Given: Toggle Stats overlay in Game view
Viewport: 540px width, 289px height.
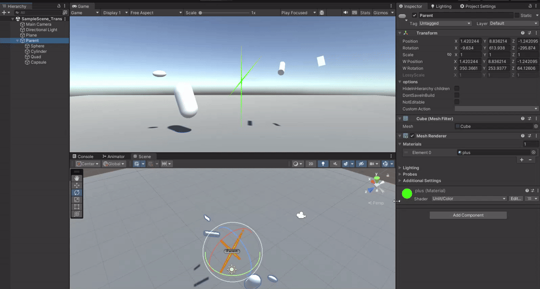Looking at the screenshot, I should point(365,12).
